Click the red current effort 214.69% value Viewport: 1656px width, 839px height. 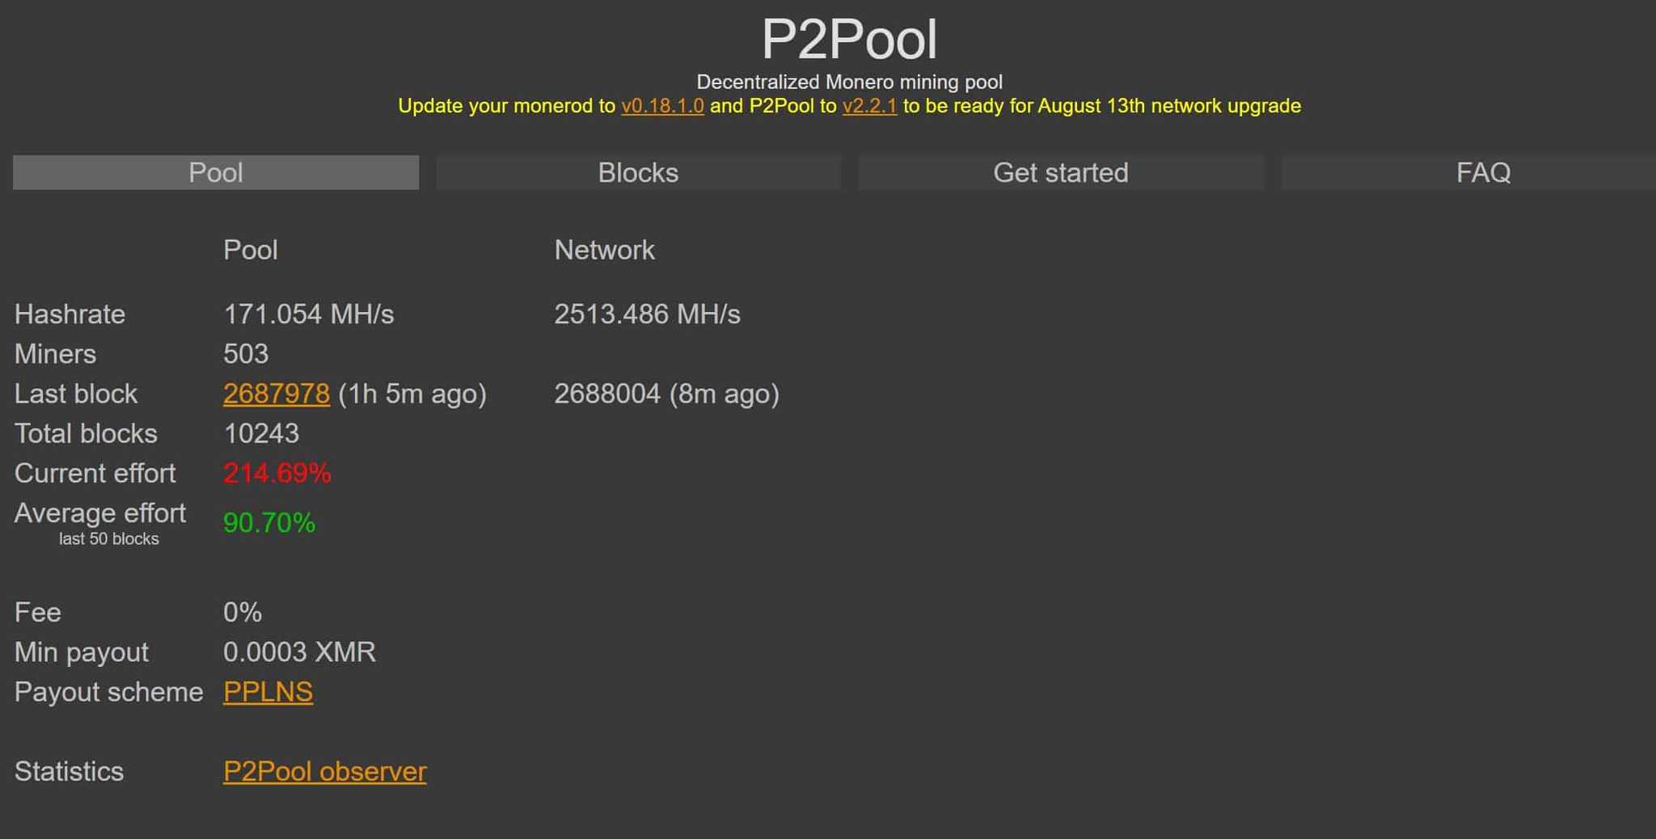pos(277,473)
